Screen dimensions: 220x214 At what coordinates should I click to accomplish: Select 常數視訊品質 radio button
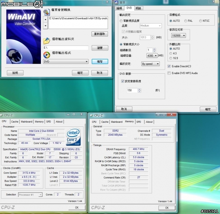click(x=121, y=21)
